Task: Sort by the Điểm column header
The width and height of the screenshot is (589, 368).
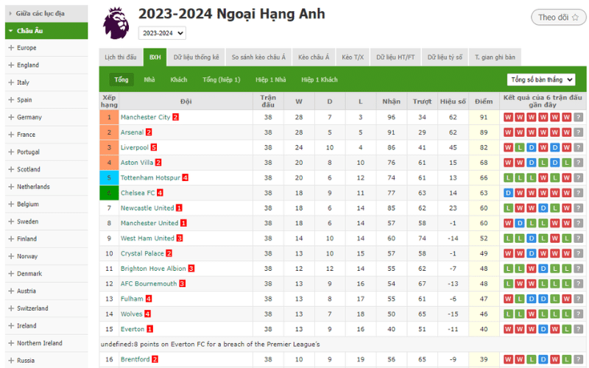Action: (484, 102)
